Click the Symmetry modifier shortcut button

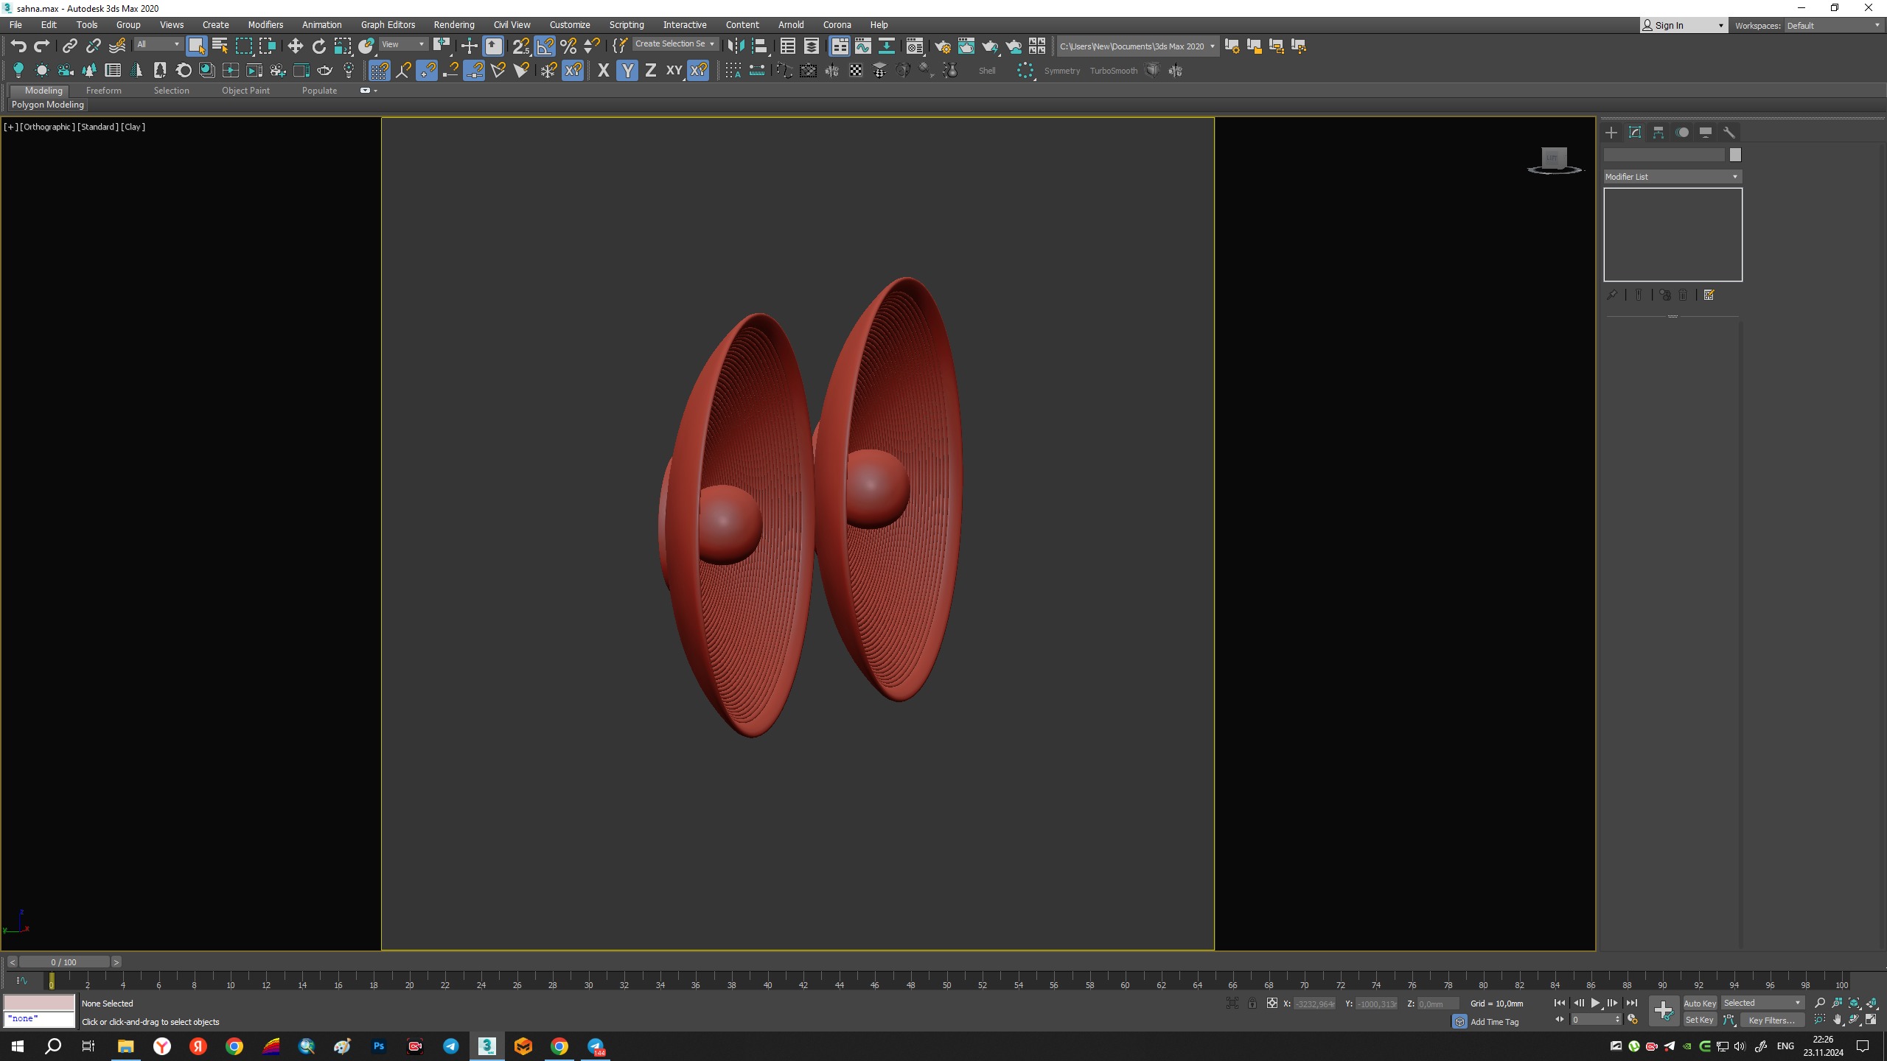point(1061,71)
